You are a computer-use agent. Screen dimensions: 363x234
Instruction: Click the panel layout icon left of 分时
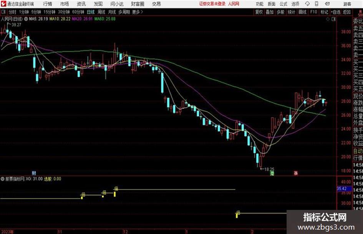point(3,12)
